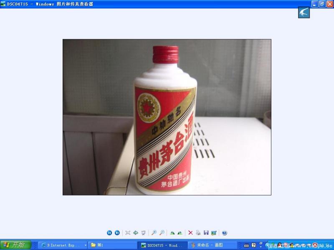Click the bottle photo in viewer
This screenshot has height=250, width=334.
coord(167,117)
